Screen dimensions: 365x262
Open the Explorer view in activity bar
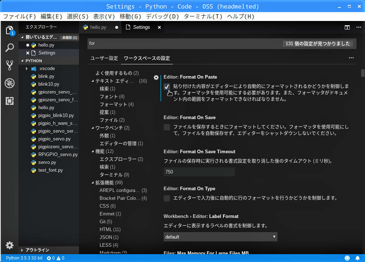pos(10,30)
